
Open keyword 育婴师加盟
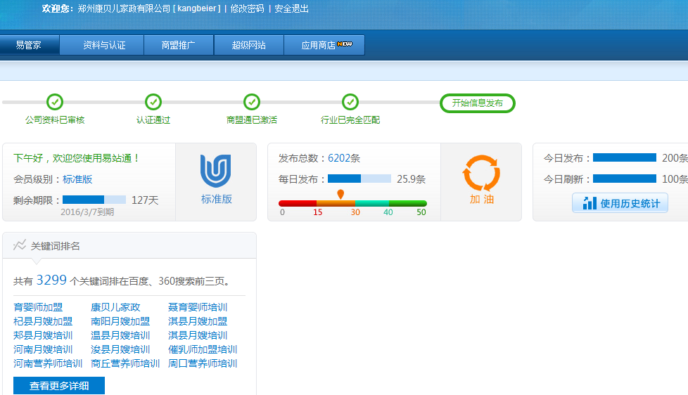38,307
